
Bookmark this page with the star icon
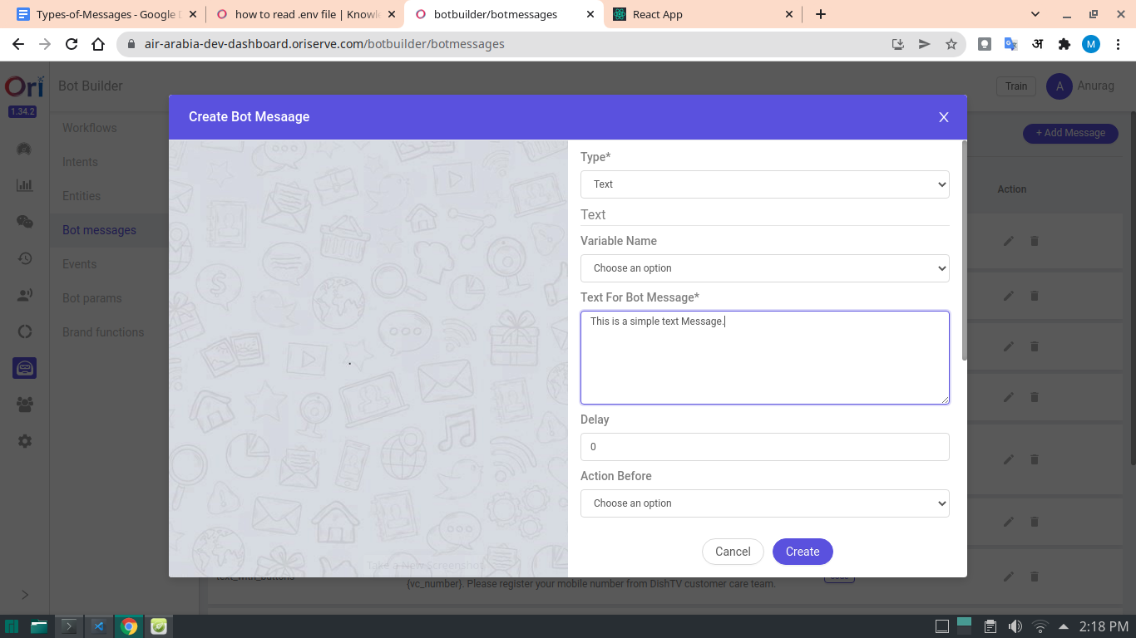coord(951,44)
